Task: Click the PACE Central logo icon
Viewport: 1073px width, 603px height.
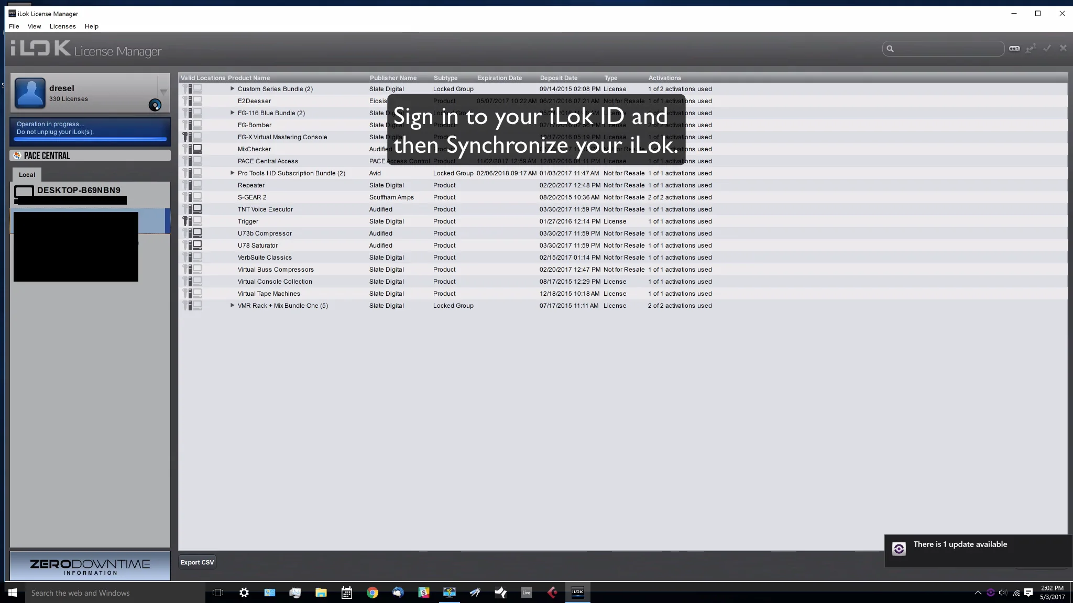Action: click(17, 155)
